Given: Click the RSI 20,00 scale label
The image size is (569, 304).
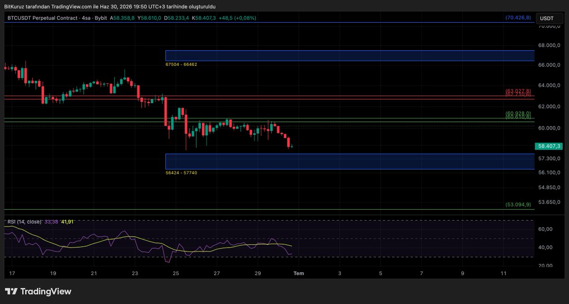Looking at the screenshot, I should [x=546, y=266].
